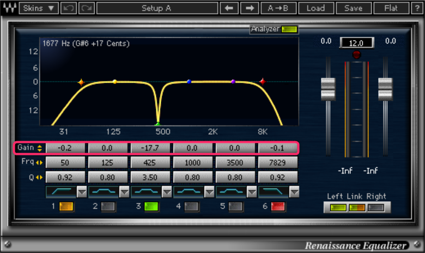Viewport: 425px width, 253px height.
Task: Toggle band 1 orange on/off button
Action: pos(66,207)
